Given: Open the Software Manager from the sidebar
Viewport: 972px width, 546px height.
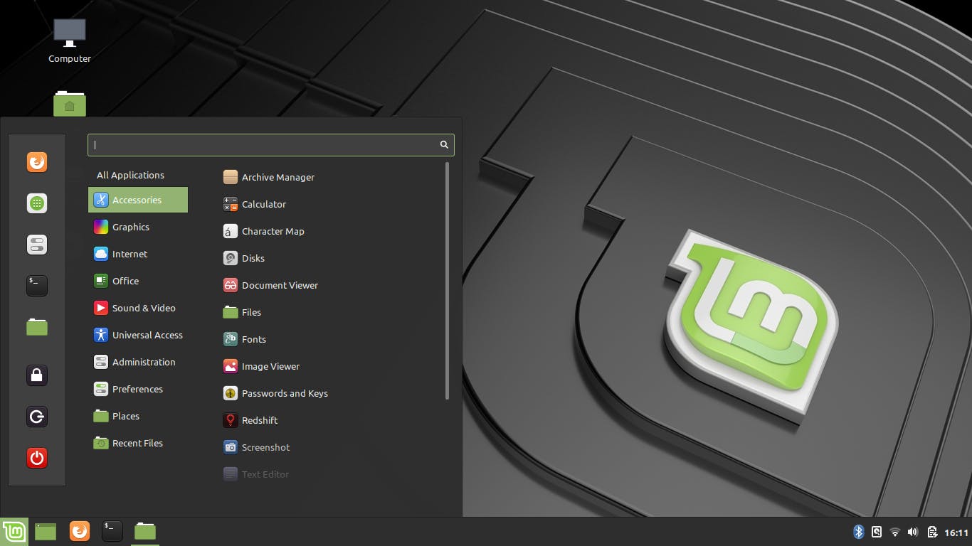Looking at the screenshot, I should [x=36, y=203].
